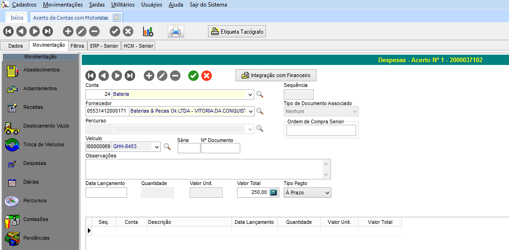Image resolution: width=509 pixels, height=250 pixels.
Task: Search Percurso with magnifier icon
Action: (260, 129)
